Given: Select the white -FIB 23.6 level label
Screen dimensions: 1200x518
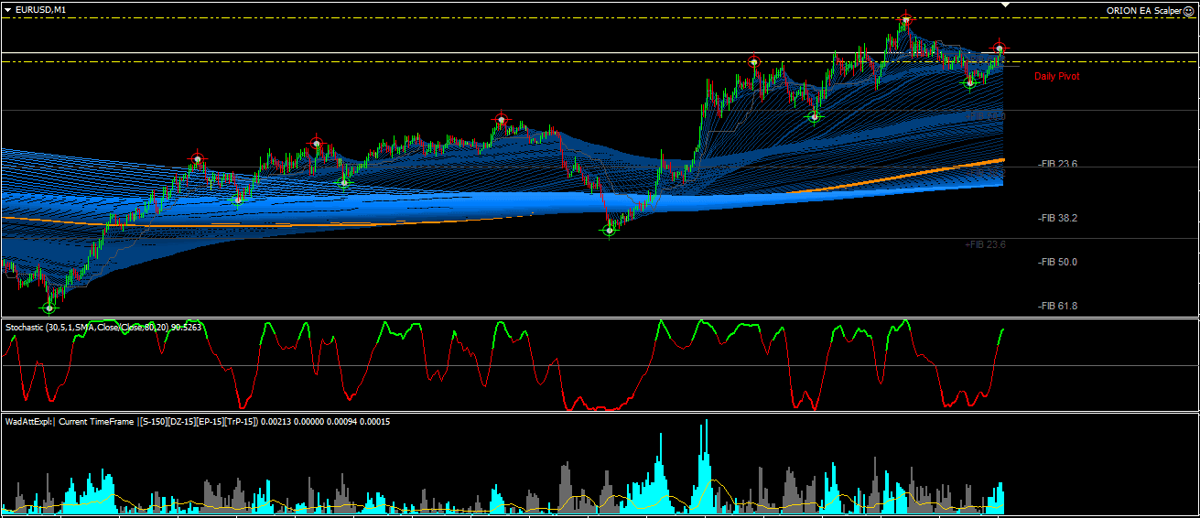Looking at the screenshot, I should 1057,164.
